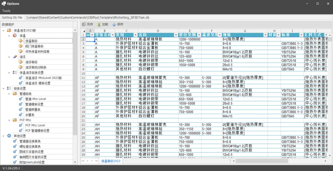Click the 加载 (load) toolbar icon
333x171 pixels.
point(99,24)
